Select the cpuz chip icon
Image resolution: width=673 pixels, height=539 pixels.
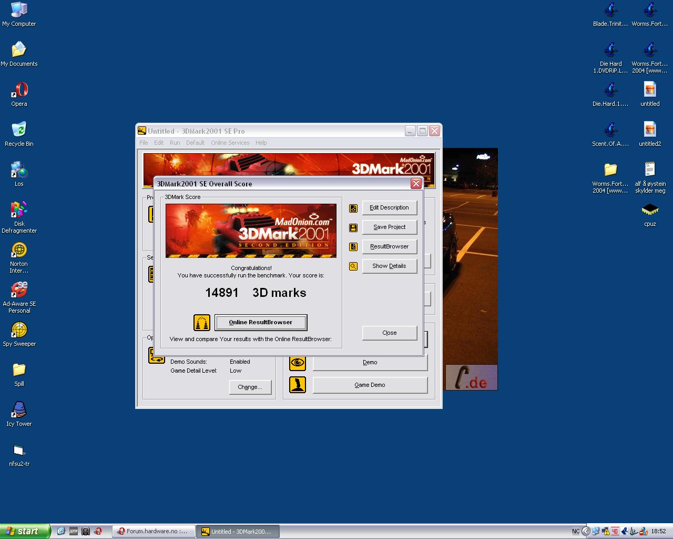click(x=650, y=214)
